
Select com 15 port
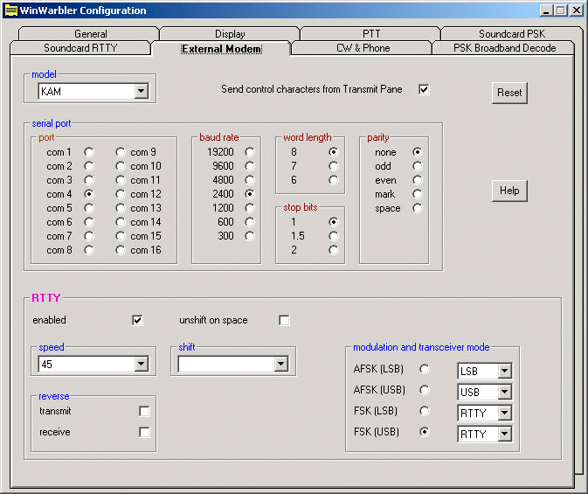point(121,236)
